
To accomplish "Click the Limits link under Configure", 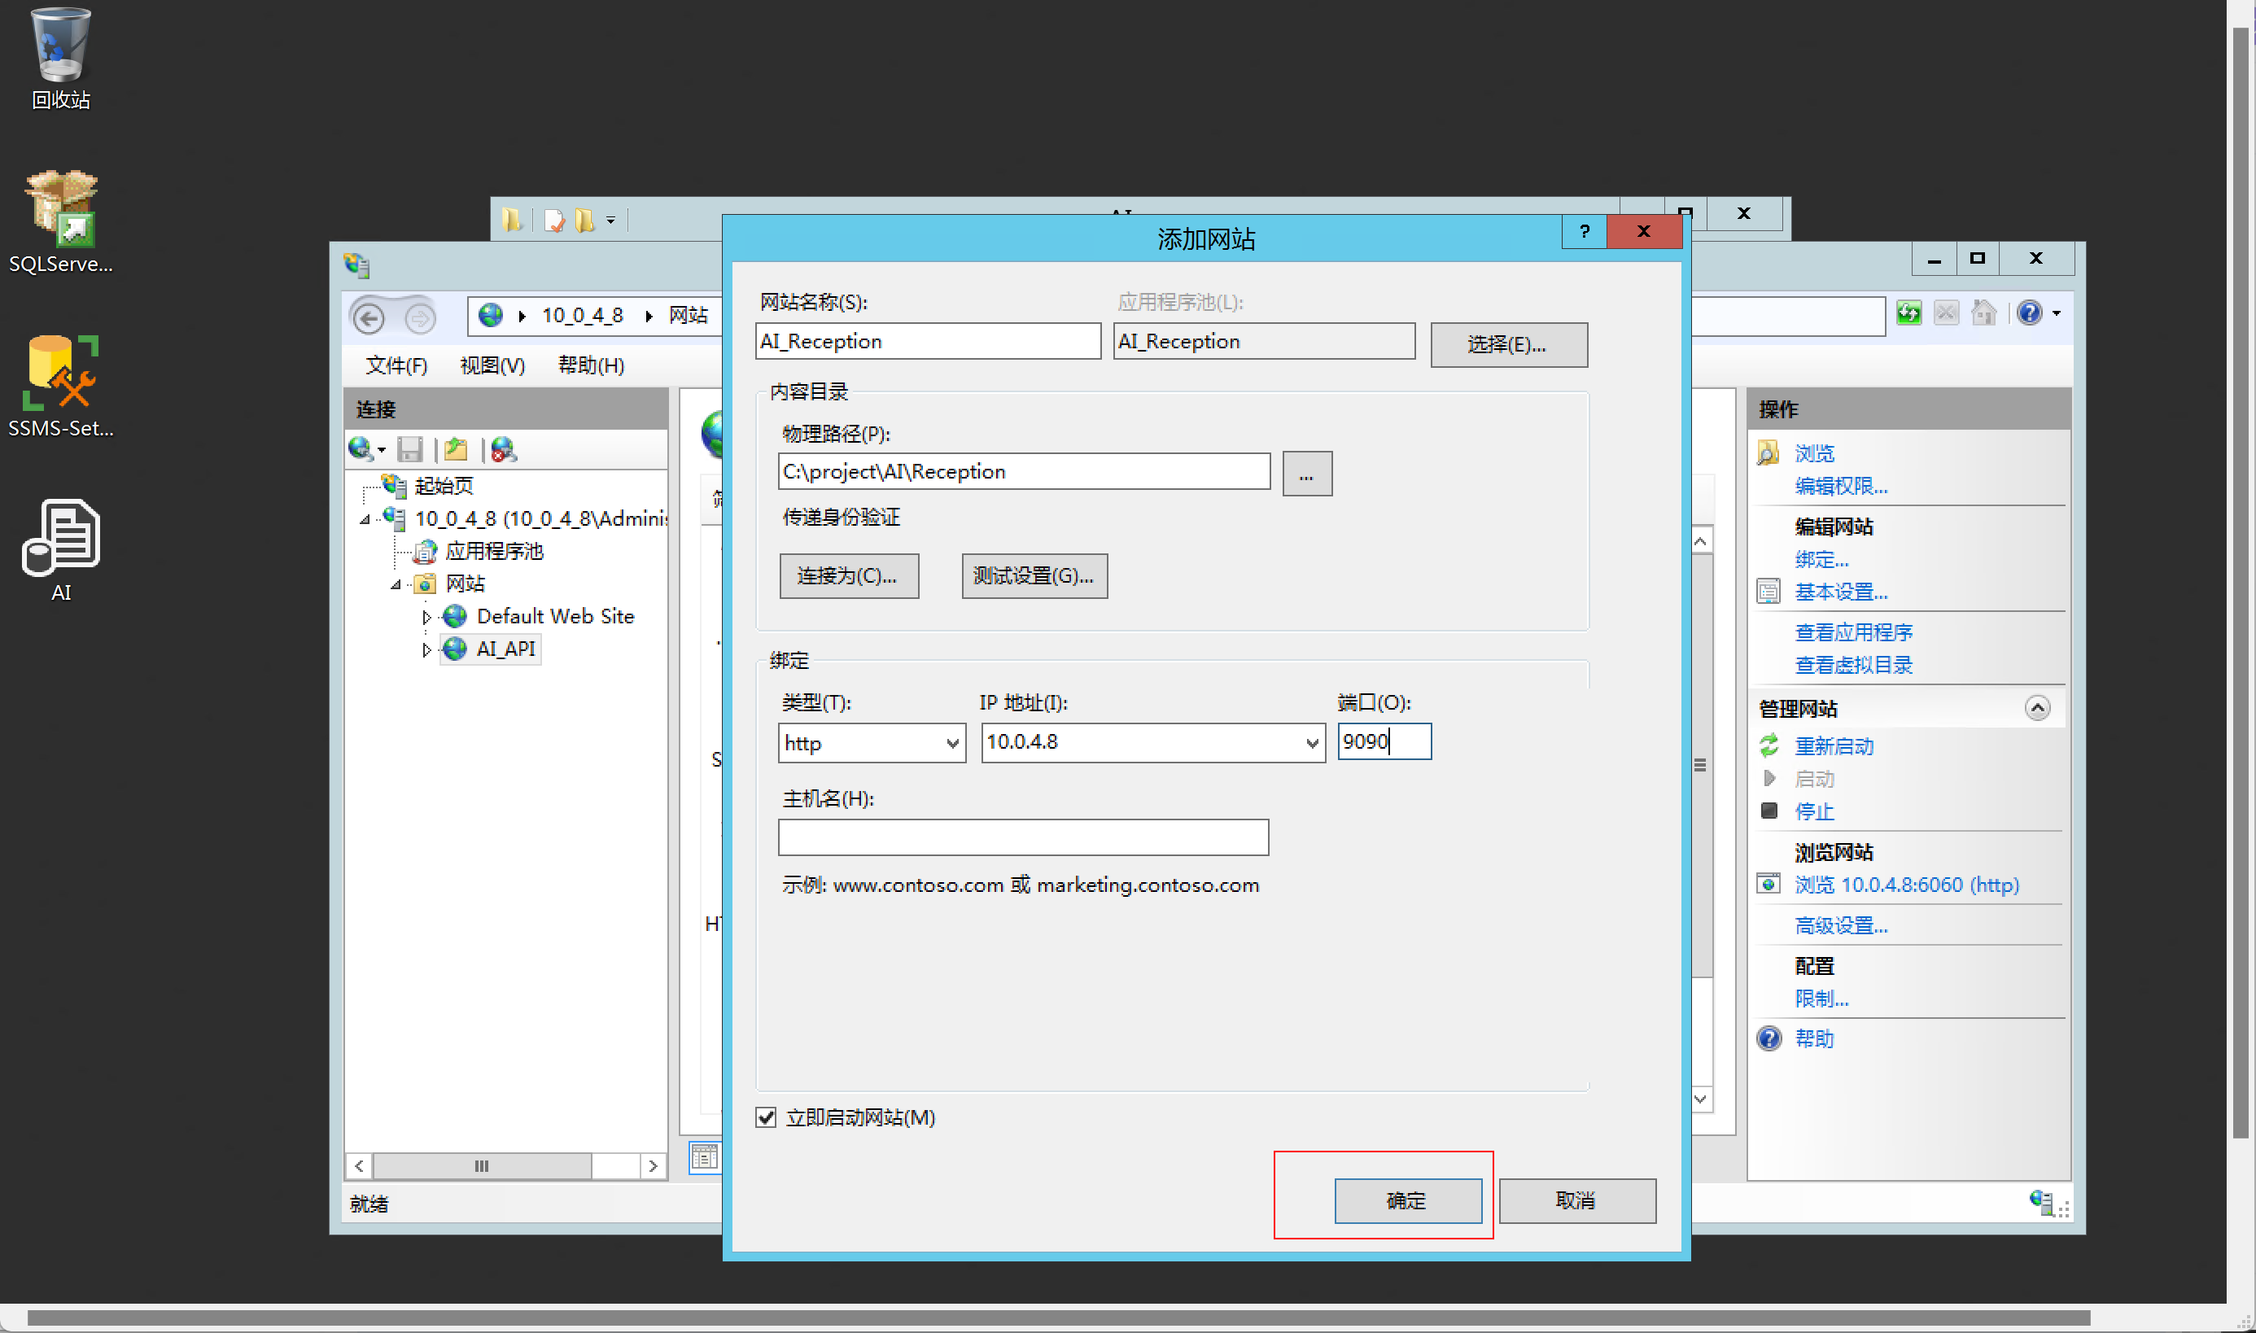I will click(1821, 998).
